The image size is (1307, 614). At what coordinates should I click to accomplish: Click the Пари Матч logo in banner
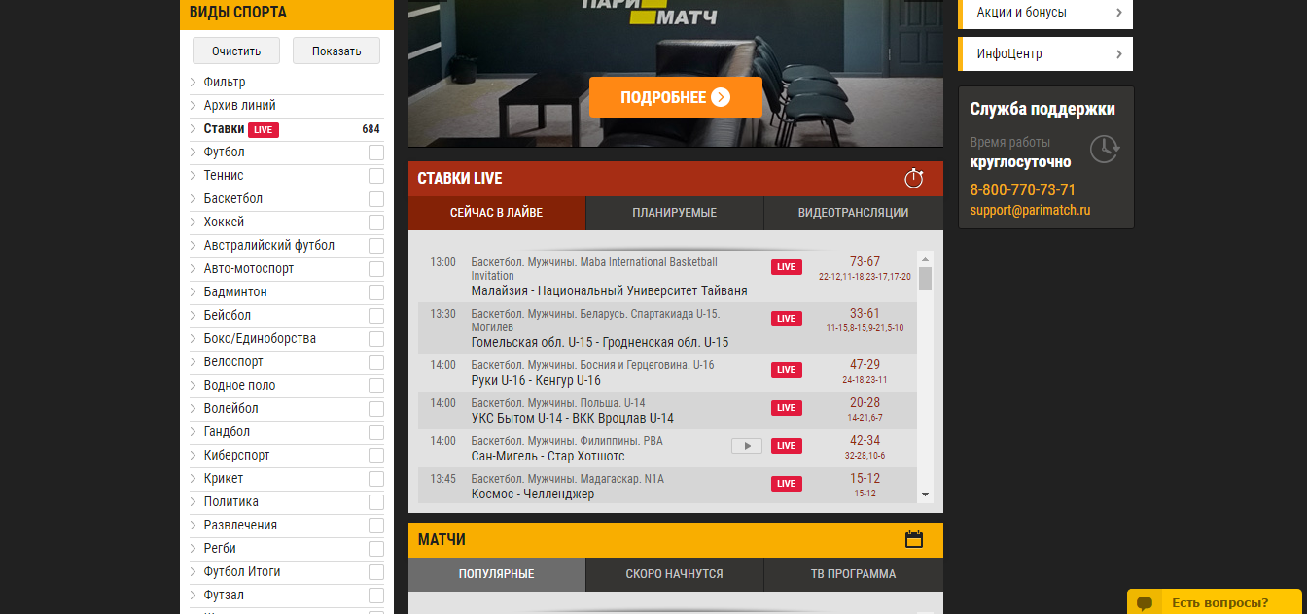pos(650,12)
